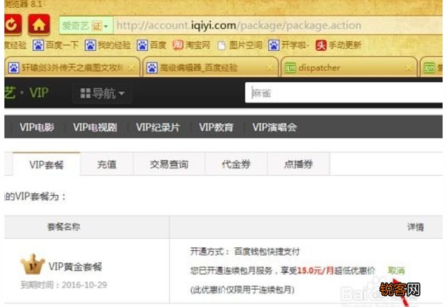Click the 取消 auto-renew cancel link
The width and height of the screenshot is (447, 307).
[x=396, y=270]
